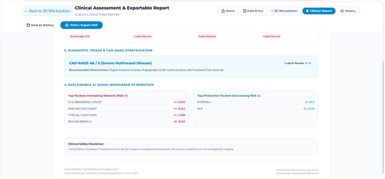Click the +1.4263 value
Screen dimensions: 385x179
coord(179,109)
